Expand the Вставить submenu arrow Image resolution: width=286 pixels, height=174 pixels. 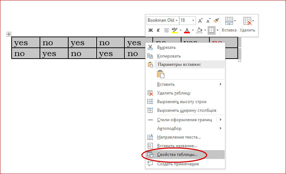(x=221, y=84)
